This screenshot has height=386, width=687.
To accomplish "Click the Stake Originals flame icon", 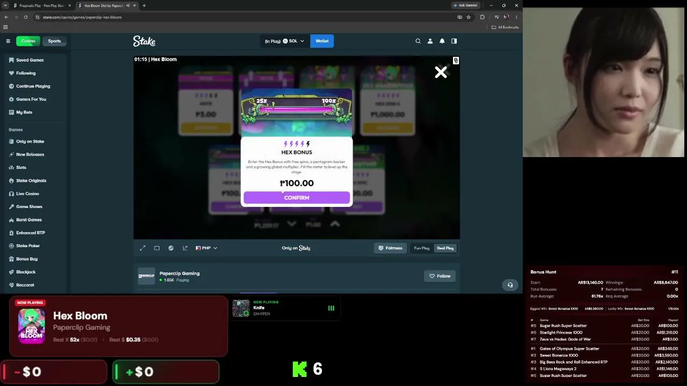I will coord(11,181).
